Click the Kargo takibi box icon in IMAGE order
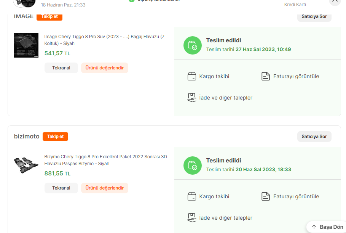346x233 pixels. 192,76
